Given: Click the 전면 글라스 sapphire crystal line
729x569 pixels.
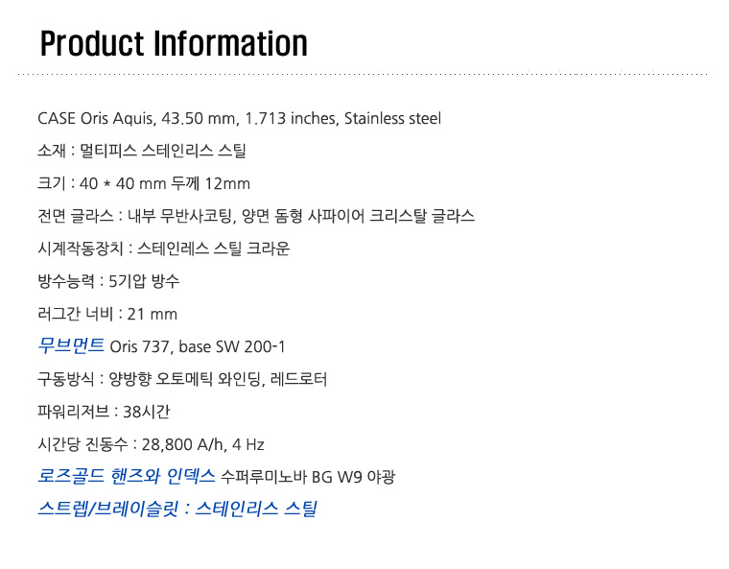Looking at the screenshot, I should (x=256, y=216).
